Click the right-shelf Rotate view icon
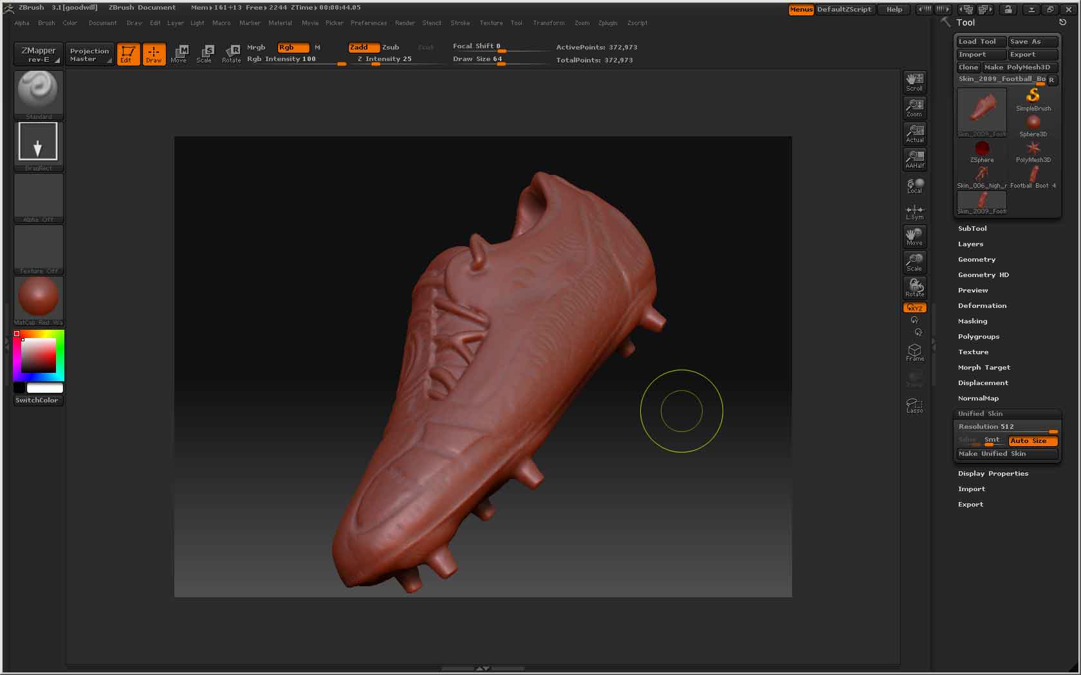The image size is (1081, 675). [x=914, y=287]
